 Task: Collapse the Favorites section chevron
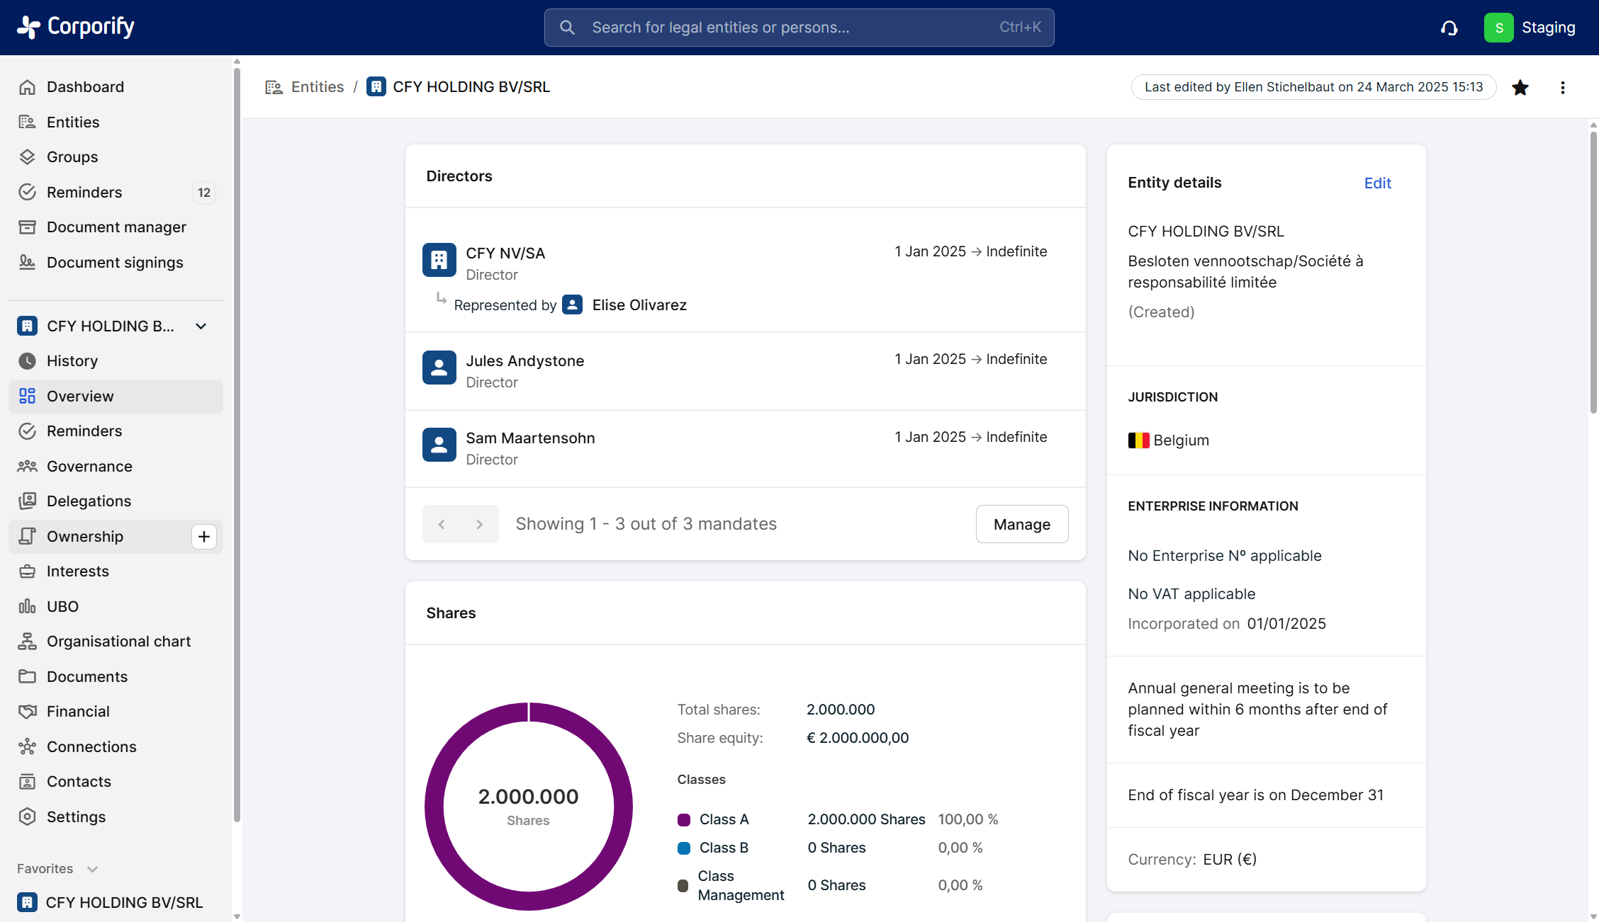tap(92, 869)
